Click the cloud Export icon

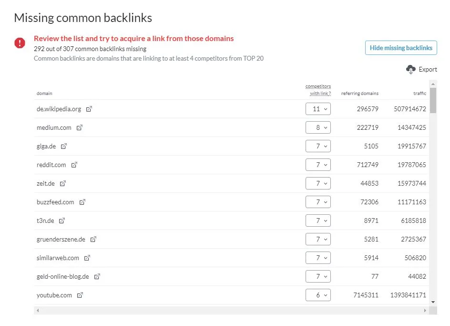410,69
